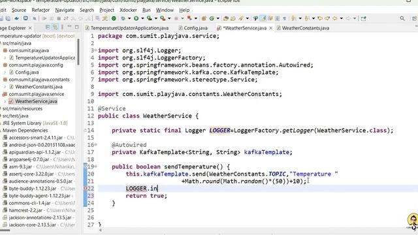This screenshot has height=235, width=418.
Task: Click the jackson-annotations-2.13.5.jar entry
Action: coord(40,217)
